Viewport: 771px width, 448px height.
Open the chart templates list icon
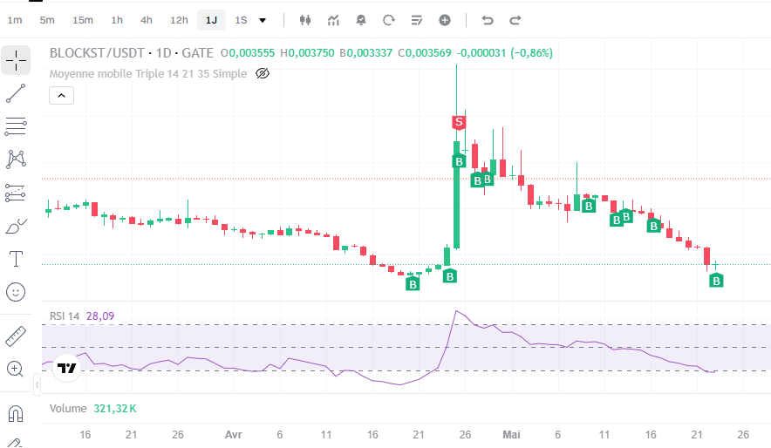tap(417, 20)
